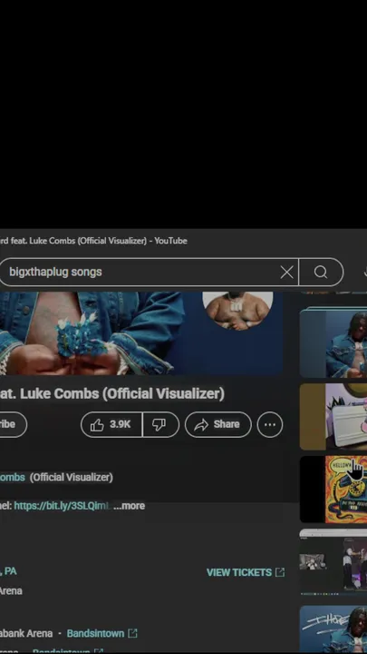The image size is (367, 654).
Task: Open the colorful telephone artwork video thumbnail
Action: pos(333,489)
